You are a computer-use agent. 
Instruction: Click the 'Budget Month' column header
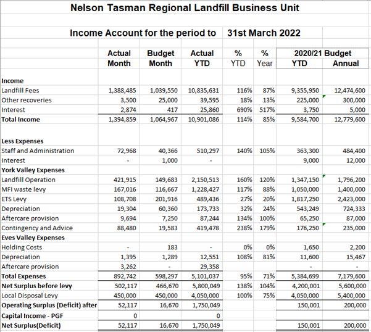pos(160,59)
